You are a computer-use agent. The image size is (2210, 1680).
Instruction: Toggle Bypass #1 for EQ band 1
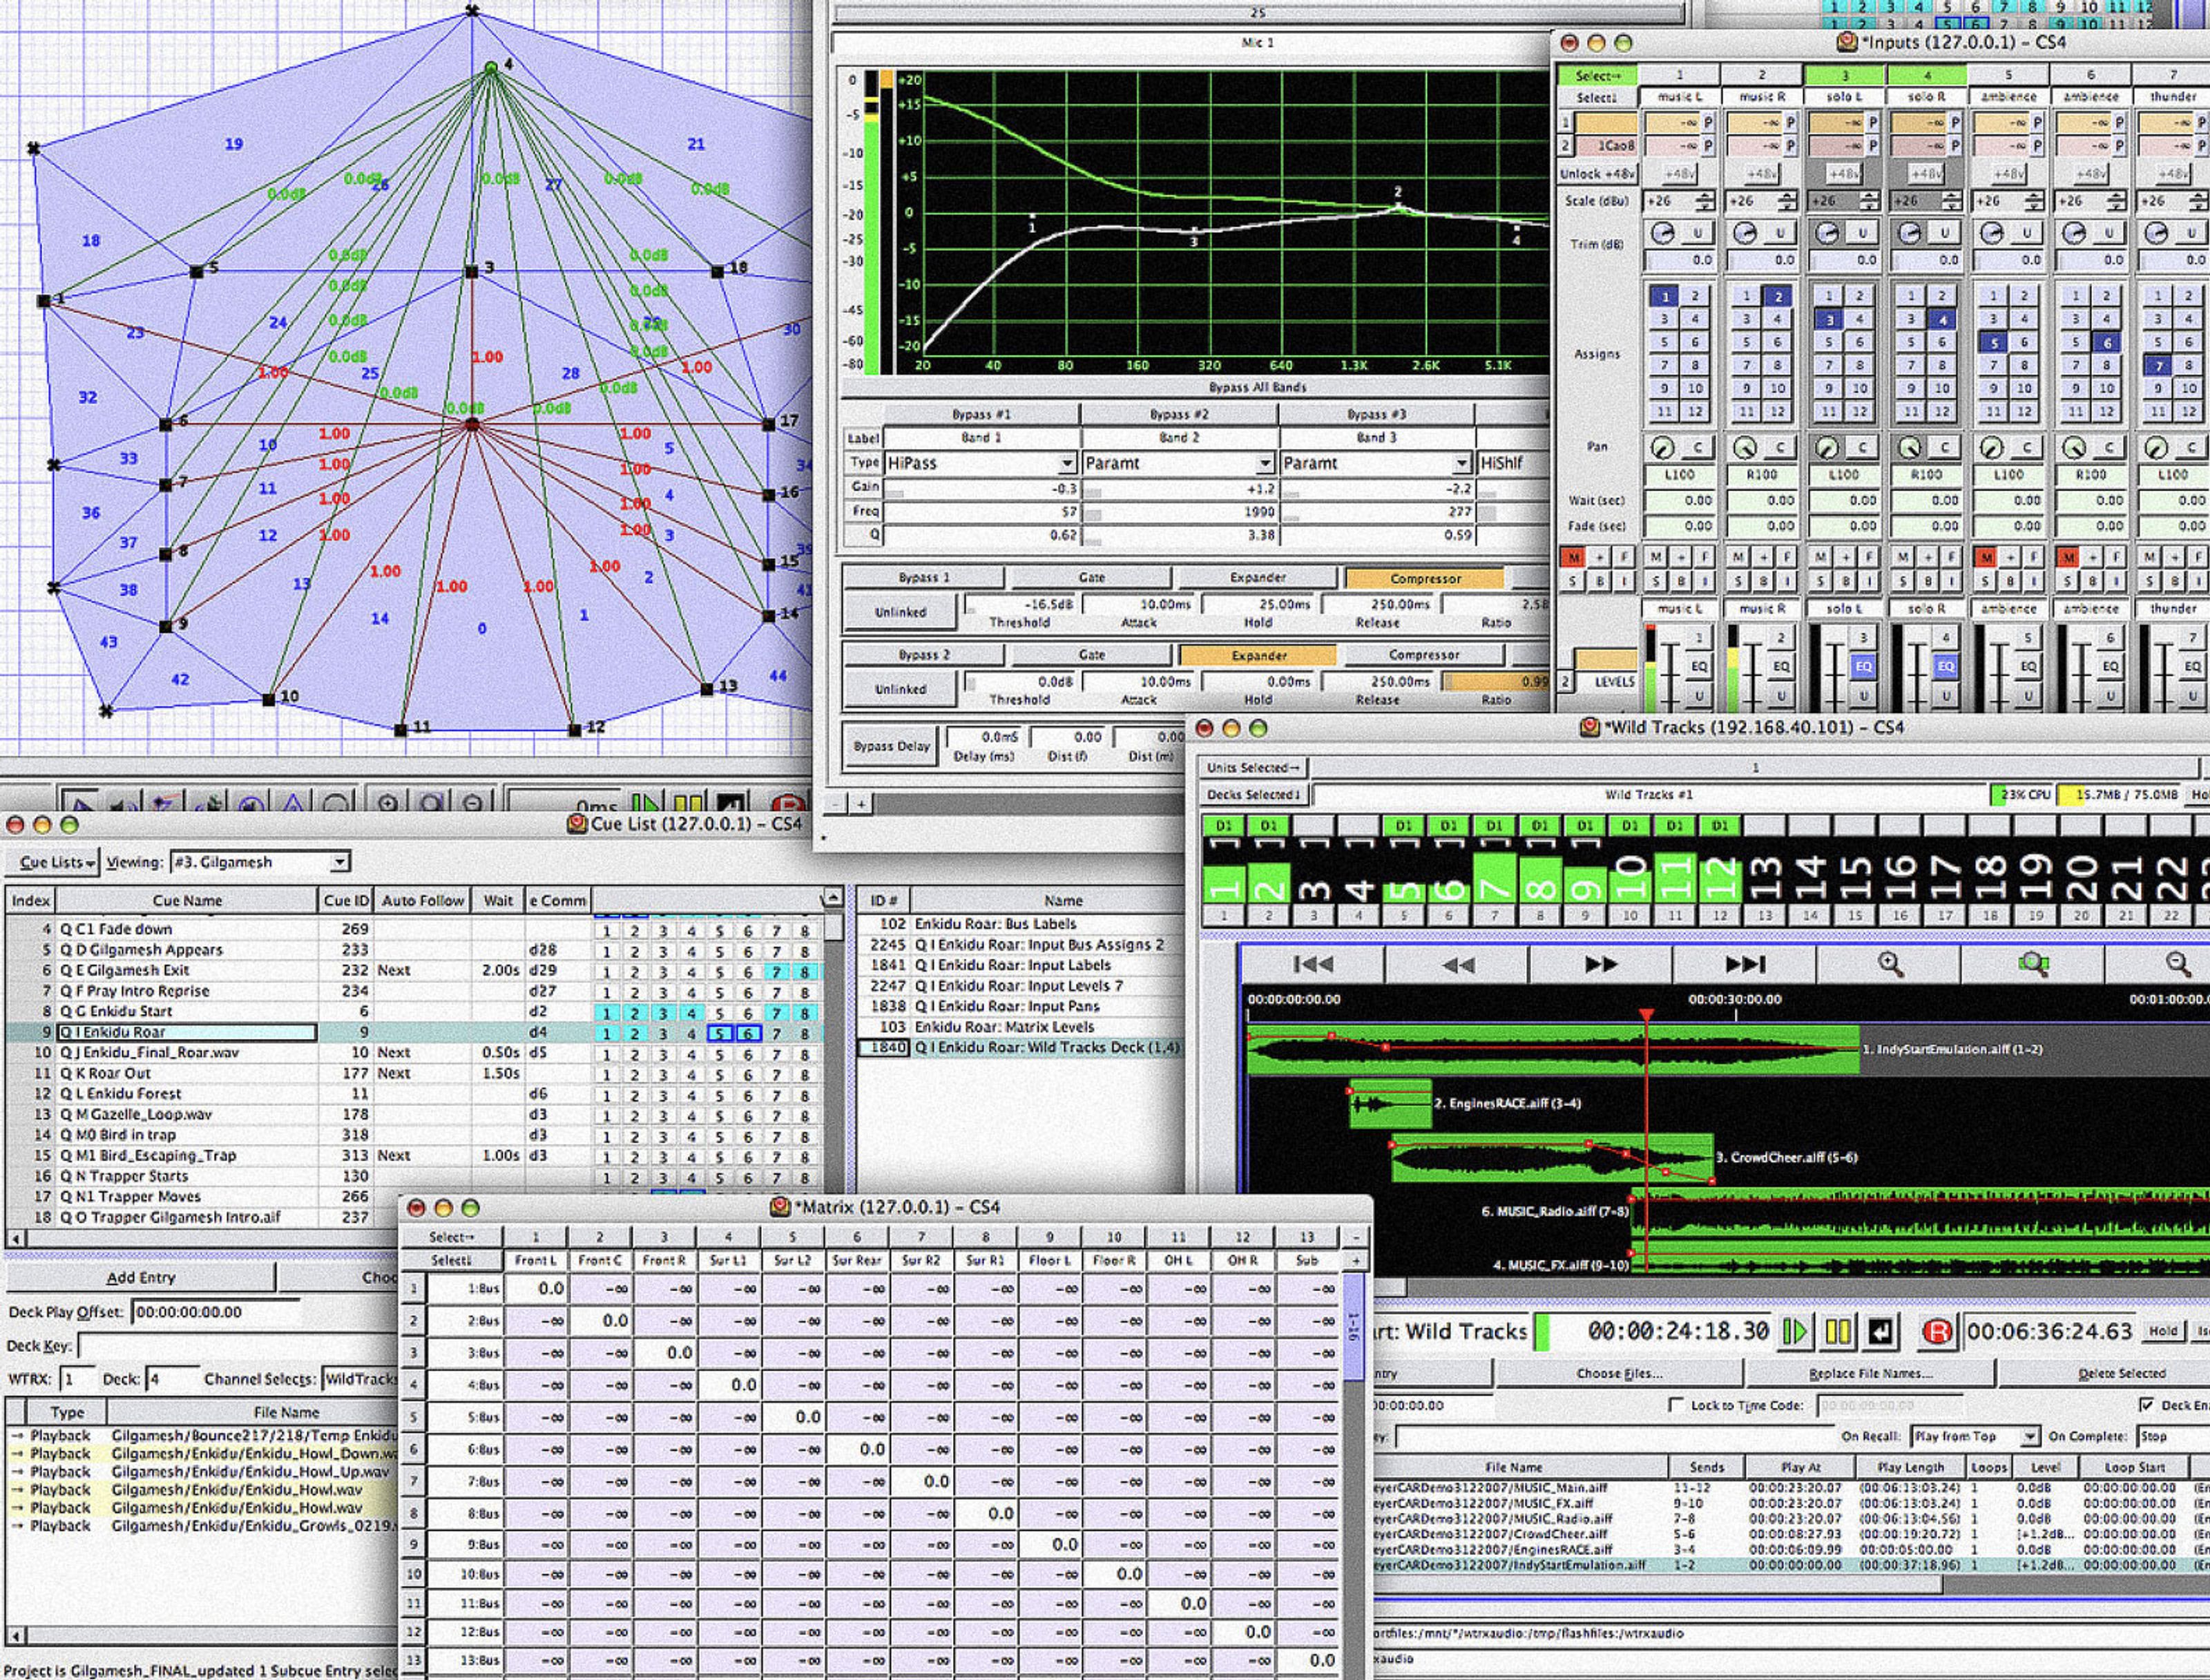(981, 414)
